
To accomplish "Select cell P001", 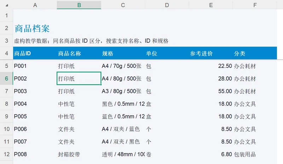I will [35, 66].
